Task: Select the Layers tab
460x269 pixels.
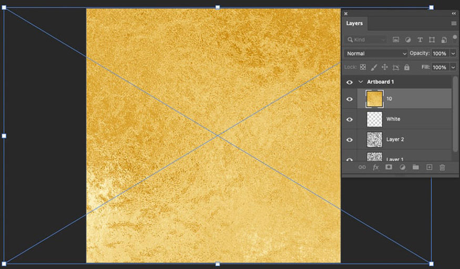Action: (x=354, y=23)
